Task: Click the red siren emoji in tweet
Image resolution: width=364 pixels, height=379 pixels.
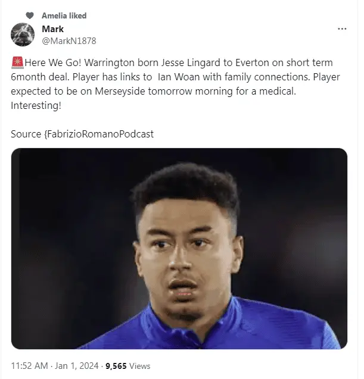Action: tap(15, 62)
